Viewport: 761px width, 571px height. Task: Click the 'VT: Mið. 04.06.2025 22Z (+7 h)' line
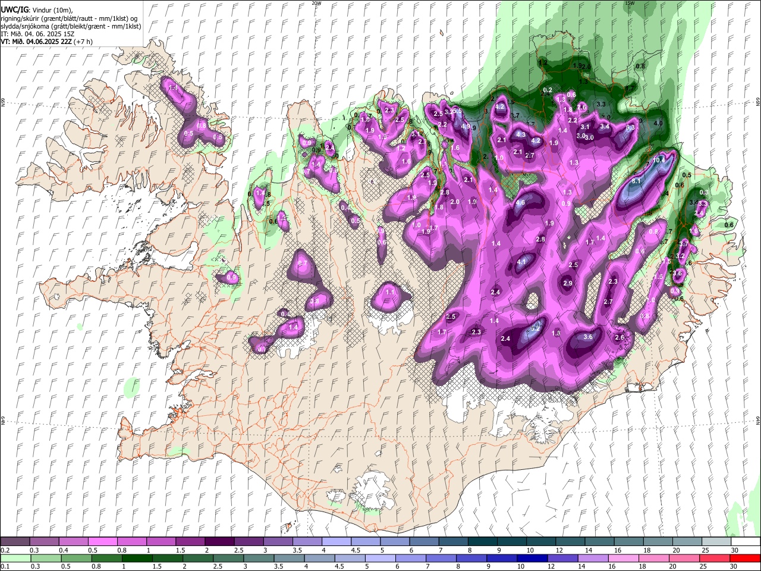tap(46, 42)
